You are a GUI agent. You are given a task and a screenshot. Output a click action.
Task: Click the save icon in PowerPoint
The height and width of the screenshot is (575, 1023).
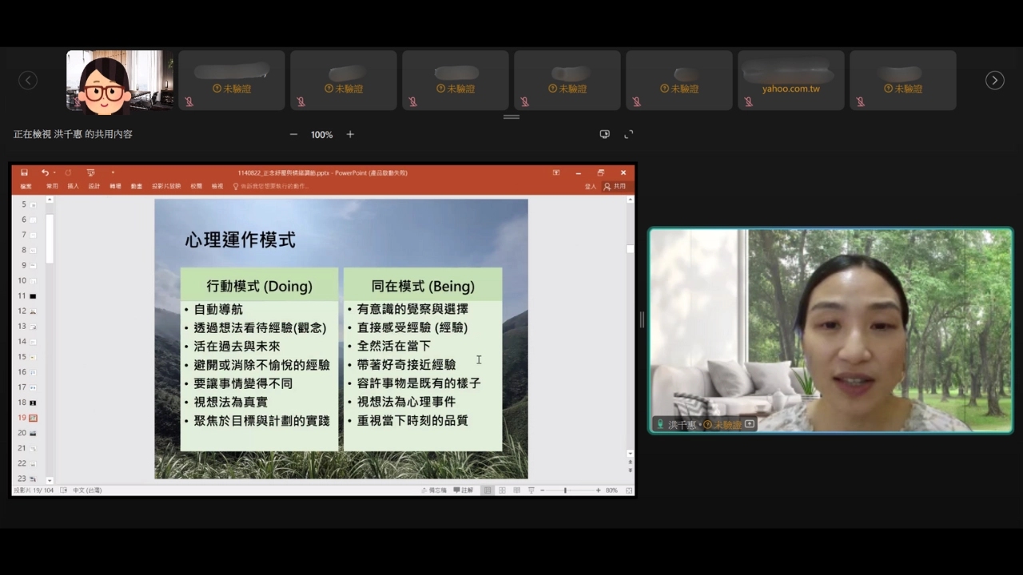click(x=25, y=172)
